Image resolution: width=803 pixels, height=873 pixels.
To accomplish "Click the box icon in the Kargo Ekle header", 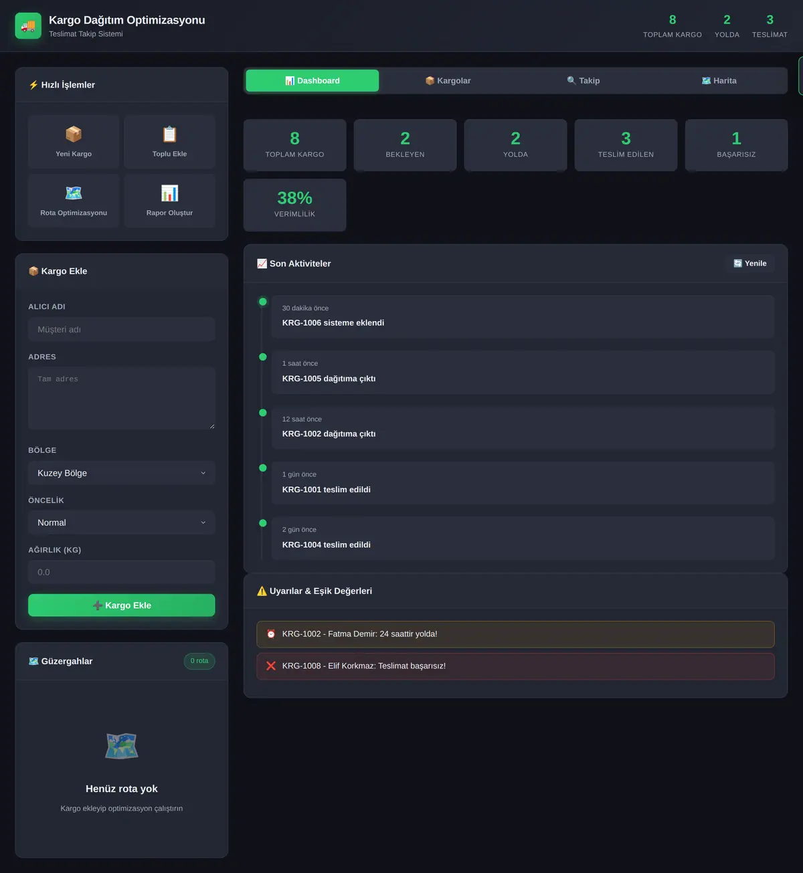I will pyautogui.click(x=33, y=271).
